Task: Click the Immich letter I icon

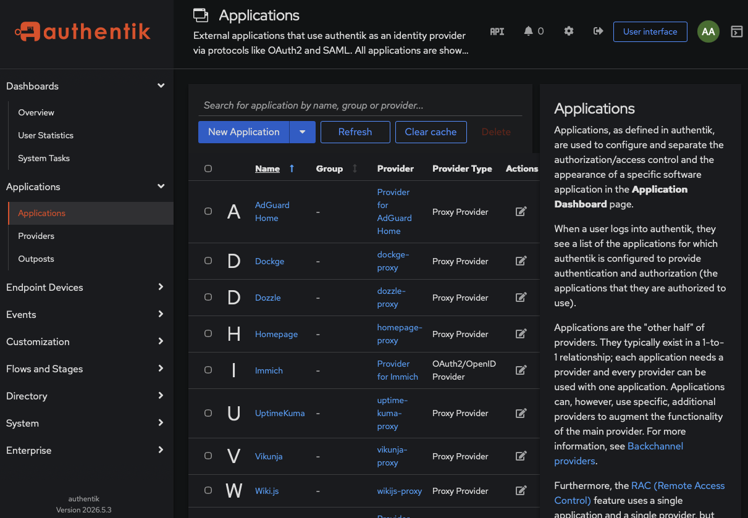Action: coord(233,370)
